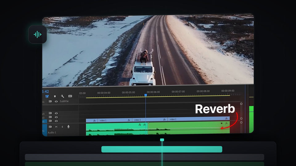Toggle V2 track output eye icon

[56, 117]
